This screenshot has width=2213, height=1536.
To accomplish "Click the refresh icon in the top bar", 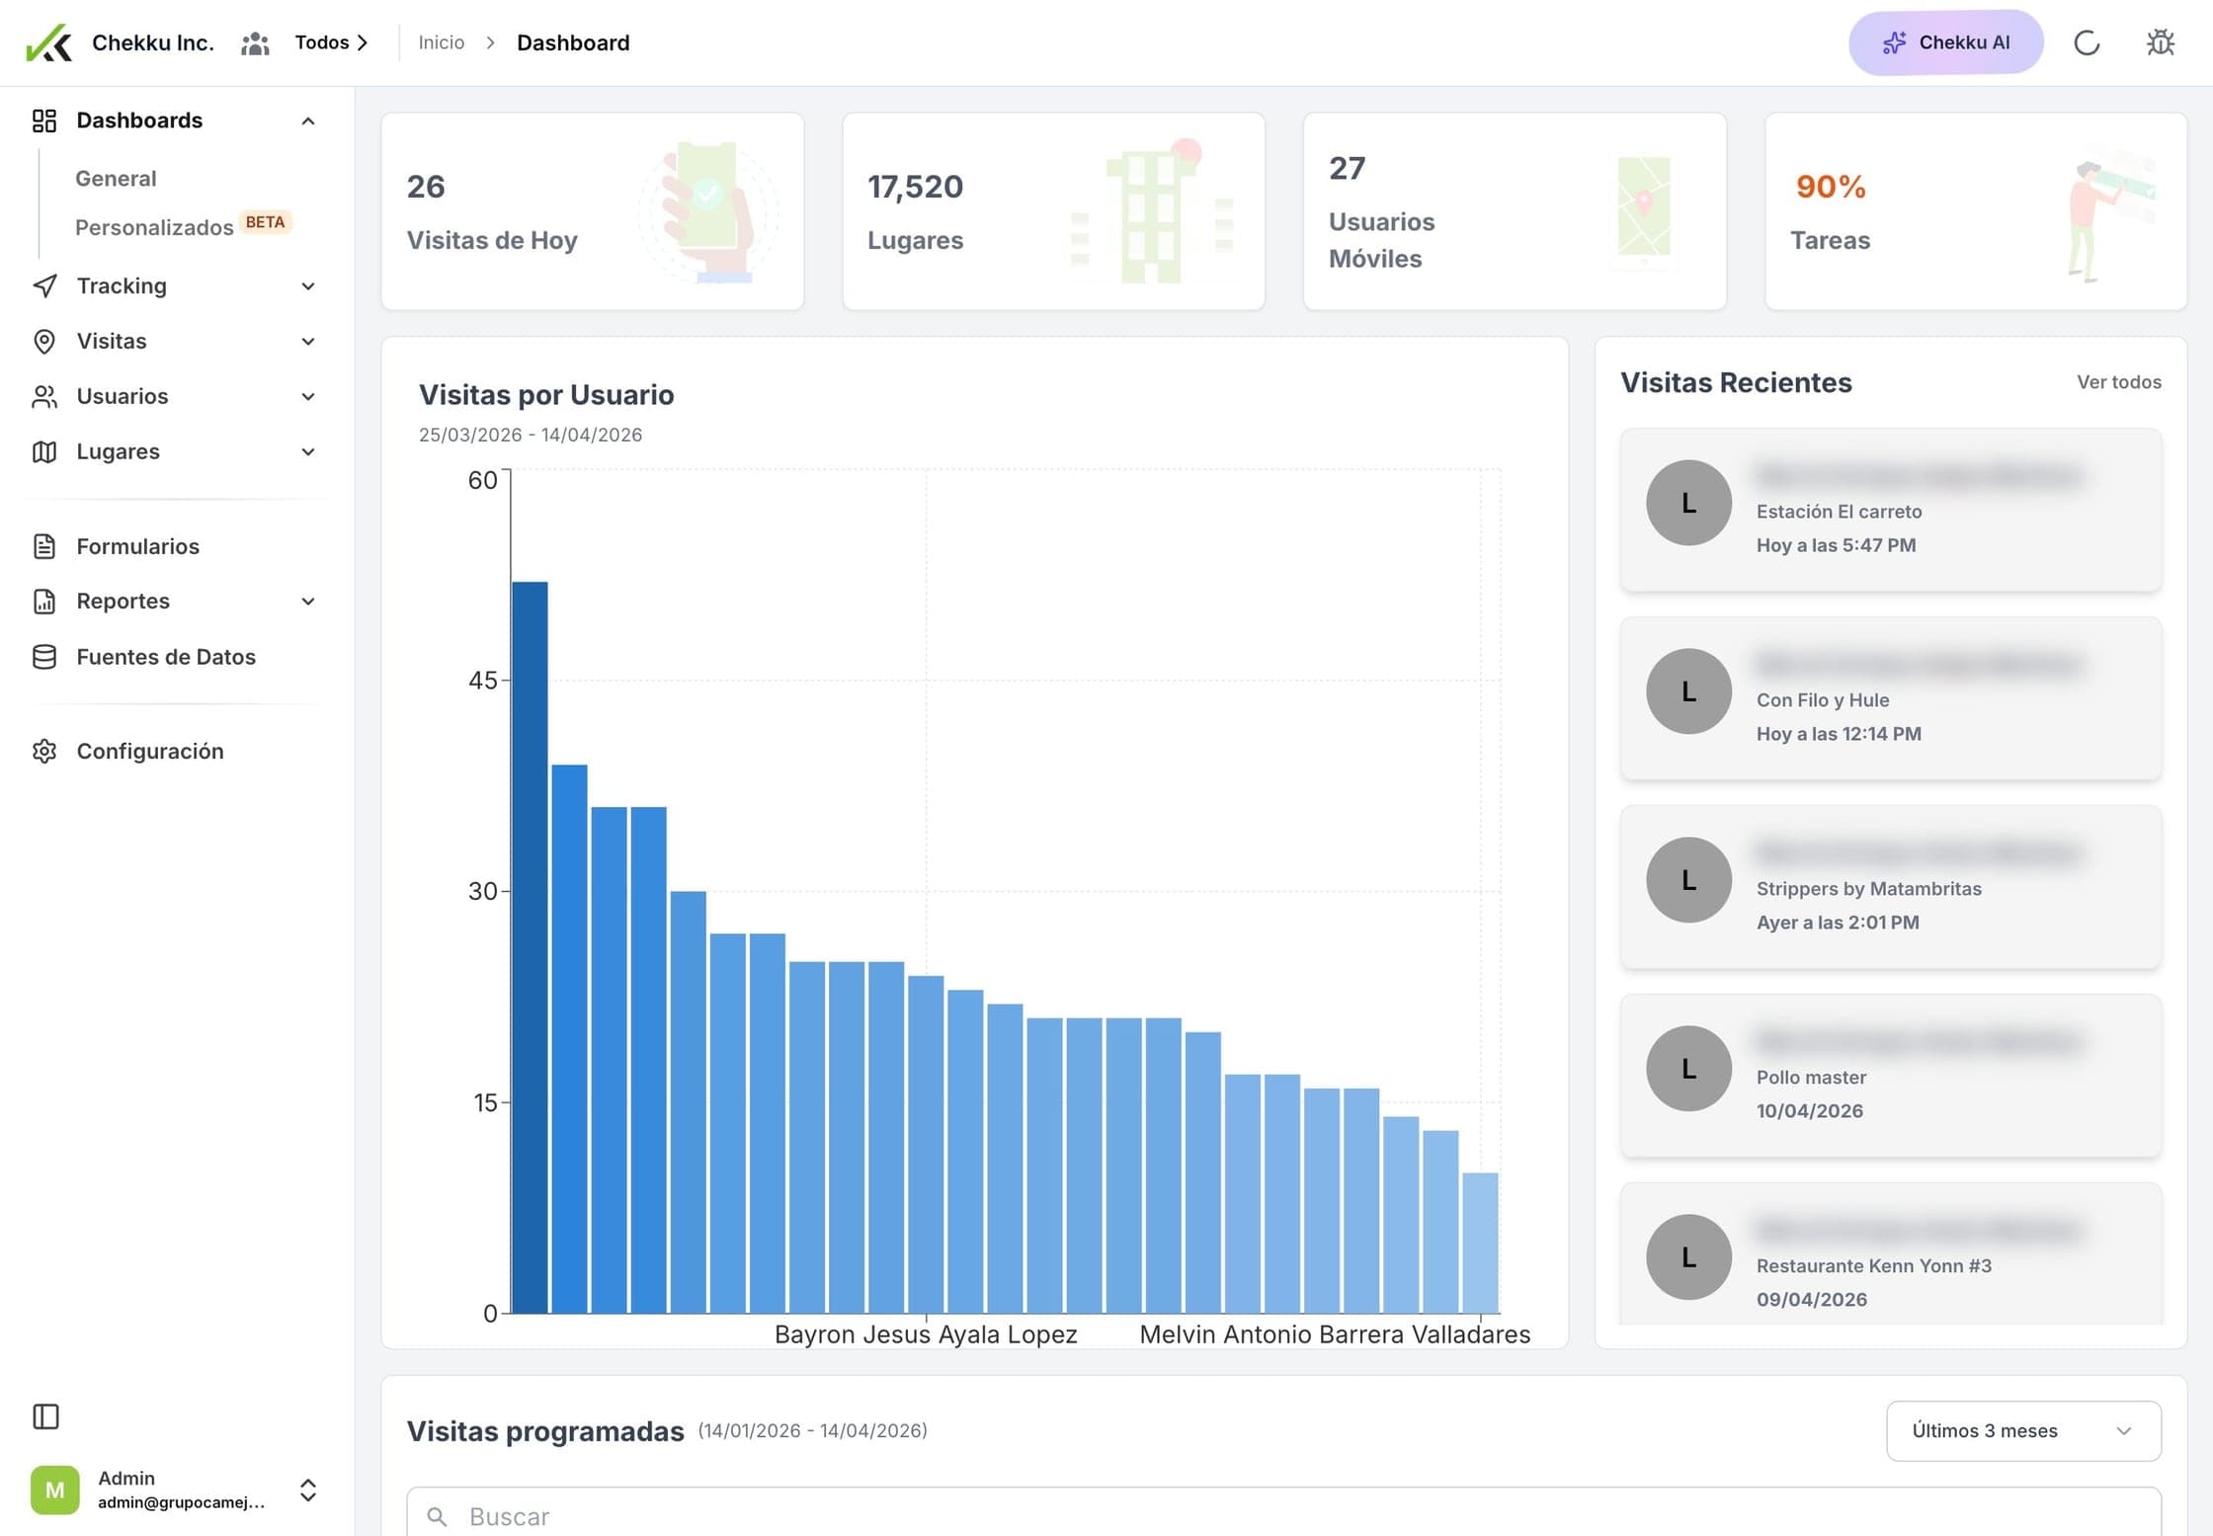I will [2087, 42].
